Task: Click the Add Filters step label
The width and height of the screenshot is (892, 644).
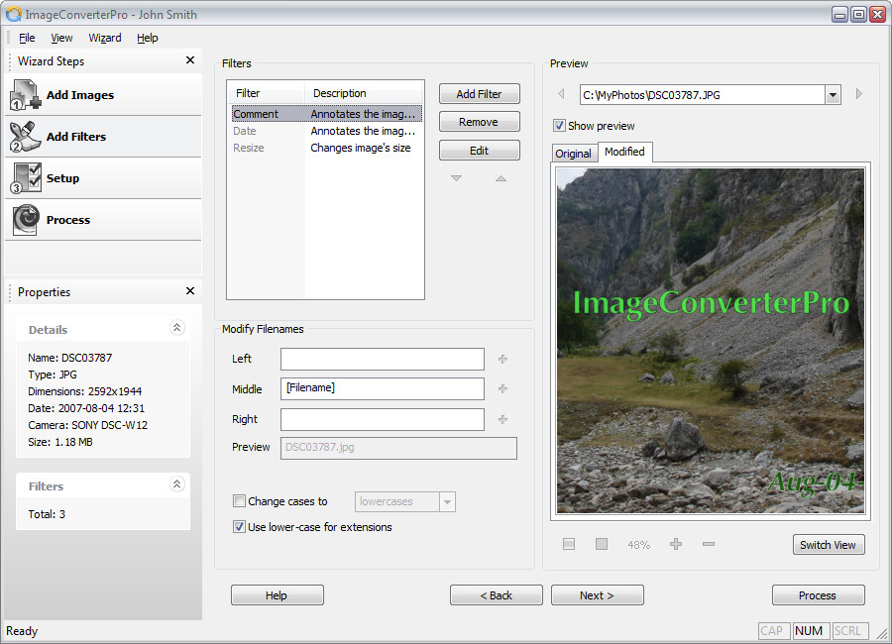Action: 76,137
